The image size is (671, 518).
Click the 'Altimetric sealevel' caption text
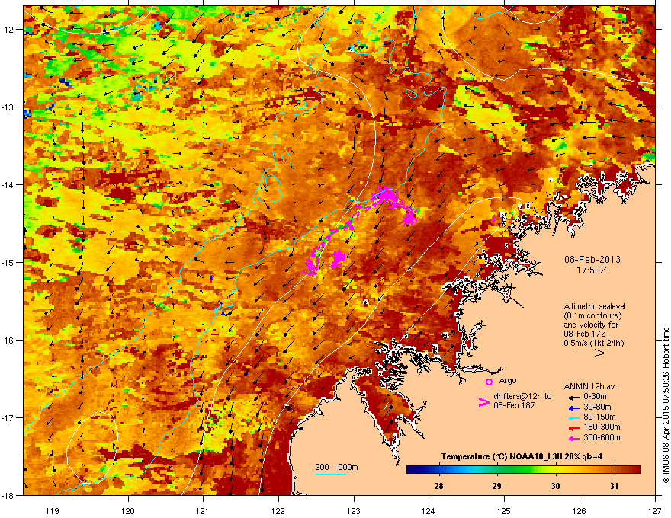(595, 306)
